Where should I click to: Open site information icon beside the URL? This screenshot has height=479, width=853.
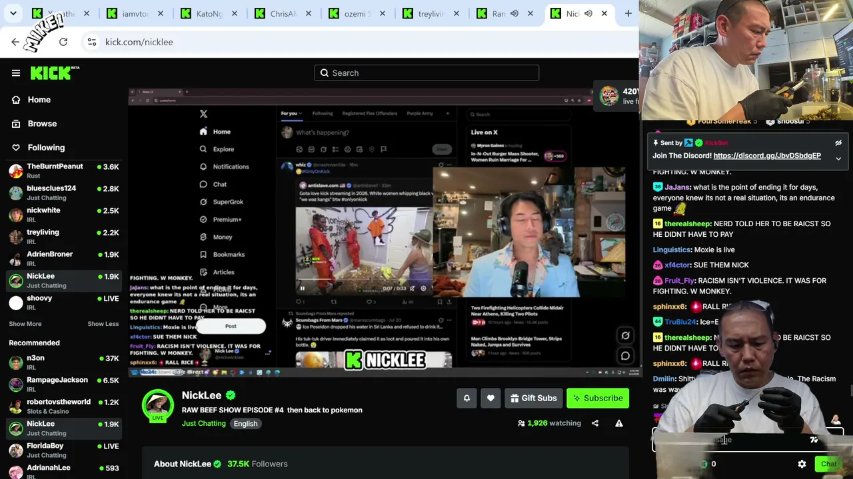point(92,42)
